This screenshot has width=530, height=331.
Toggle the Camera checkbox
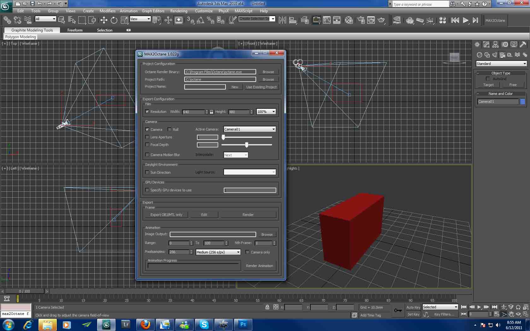(147, 129)
